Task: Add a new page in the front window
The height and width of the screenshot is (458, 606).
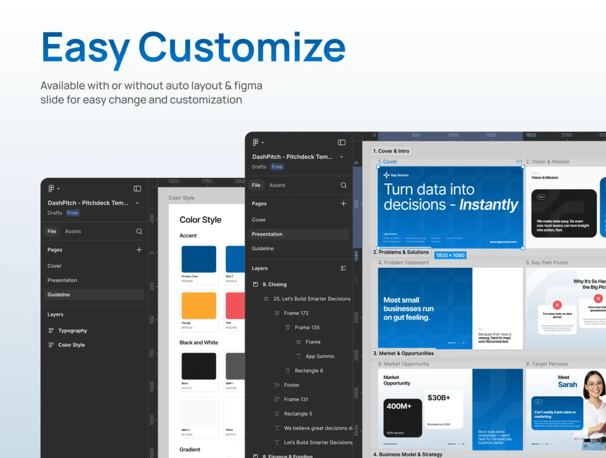Action: coord(343,204)
